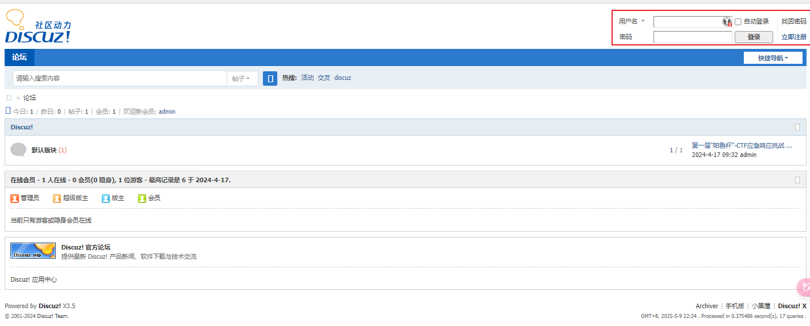Click the home breadcrumb icon
The width and height of the screenshot is (810, 326).
pos(9,98)
